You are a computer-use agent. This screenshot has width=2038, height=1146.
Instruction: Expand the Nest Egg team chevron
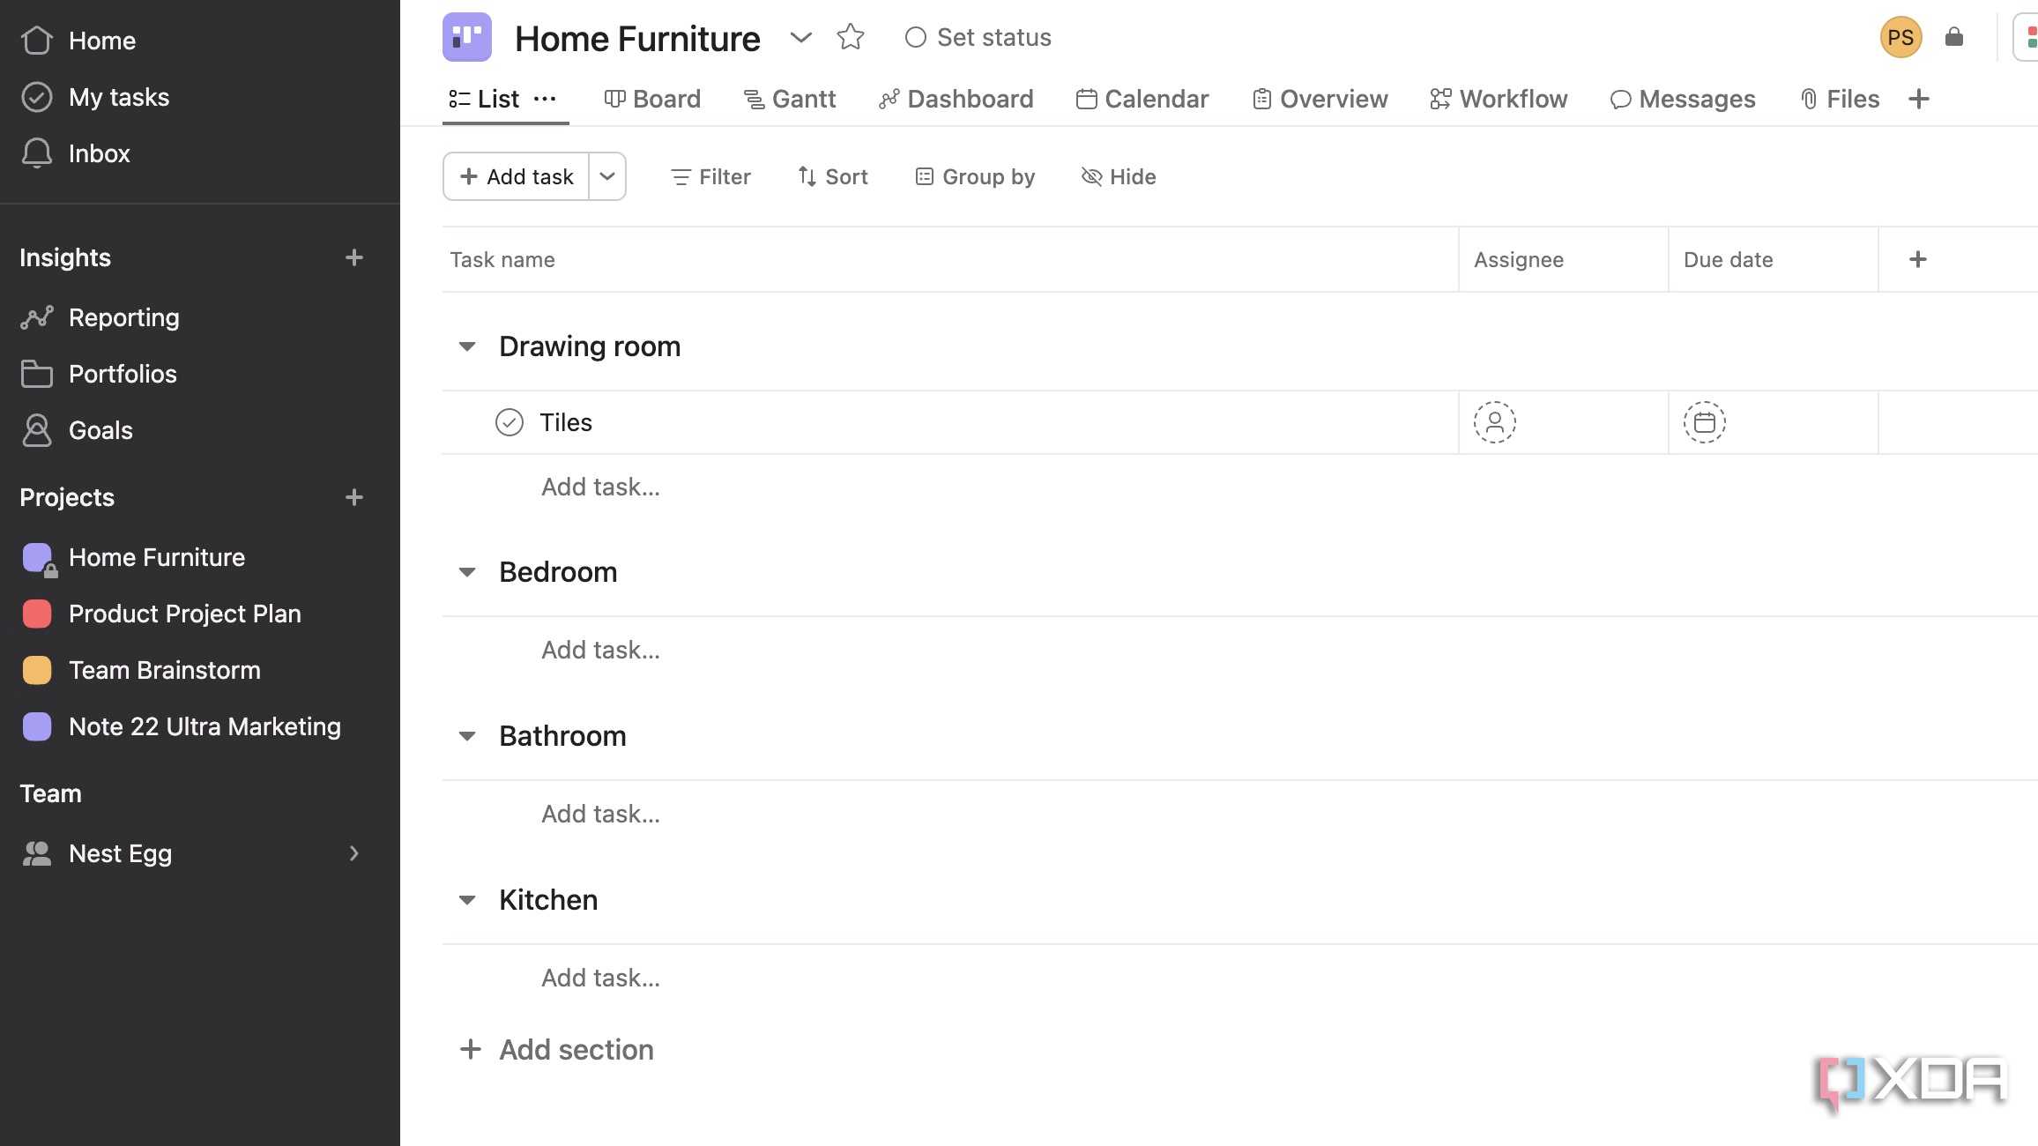354,853
